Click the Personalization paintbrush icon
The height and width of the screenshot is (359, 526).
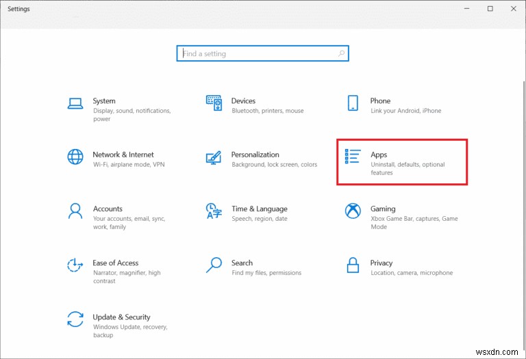[214, 157]
